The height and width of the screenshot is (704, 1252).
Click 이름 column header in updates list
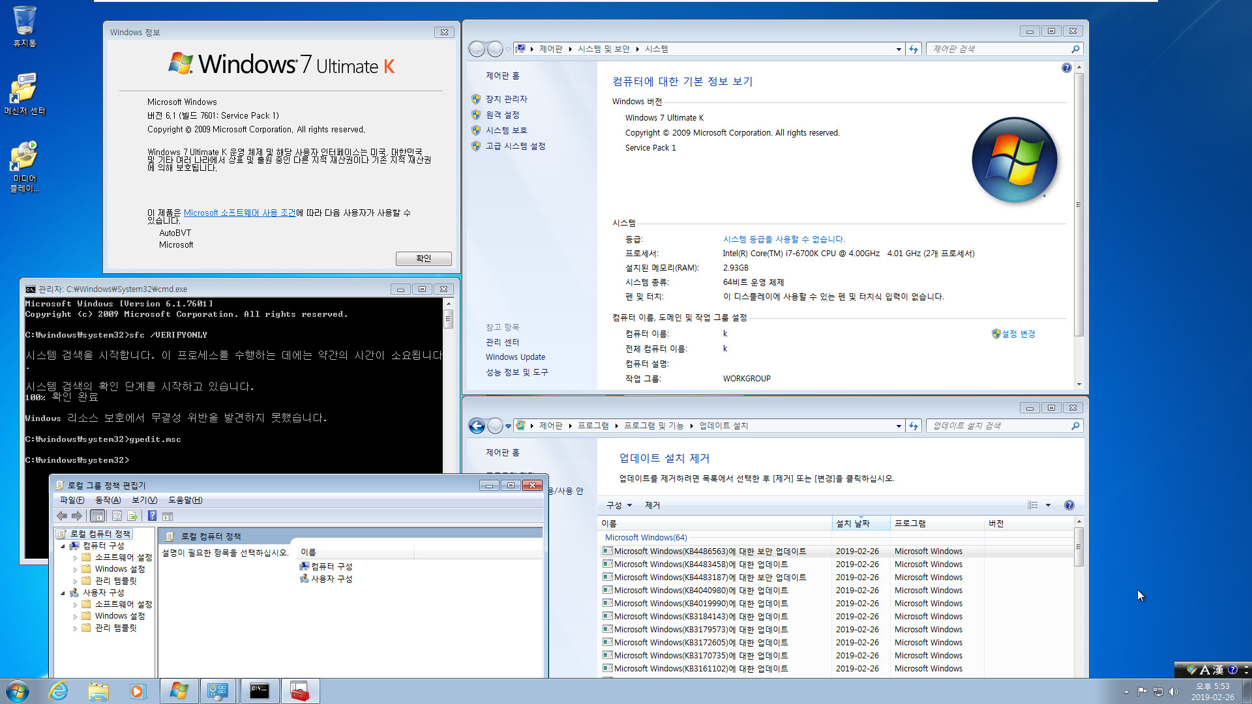pyautogui.click(x=715, y=523)
